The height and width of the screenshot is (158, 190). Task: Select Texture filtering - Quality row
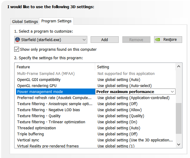click(x=39, y=116)
